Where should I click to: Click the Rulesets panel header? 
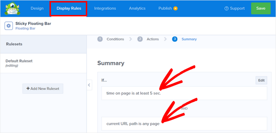pyautogui.click(x=43, y=44)
